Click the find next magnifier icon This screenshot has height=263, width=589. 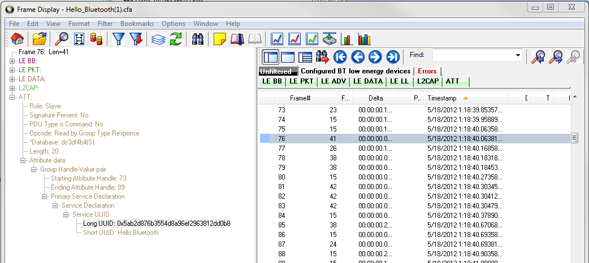coord(555,57)
